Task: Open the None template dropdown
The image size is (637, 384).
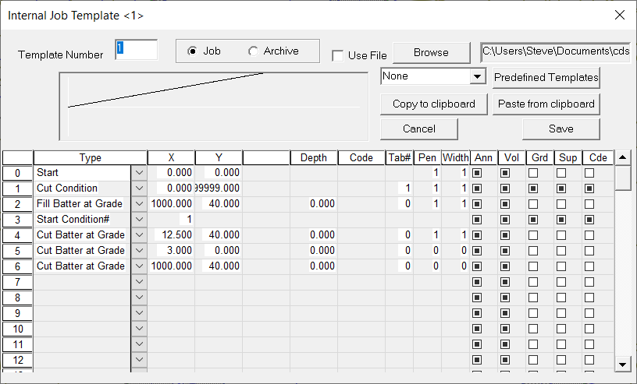Action: coord(477,77)
